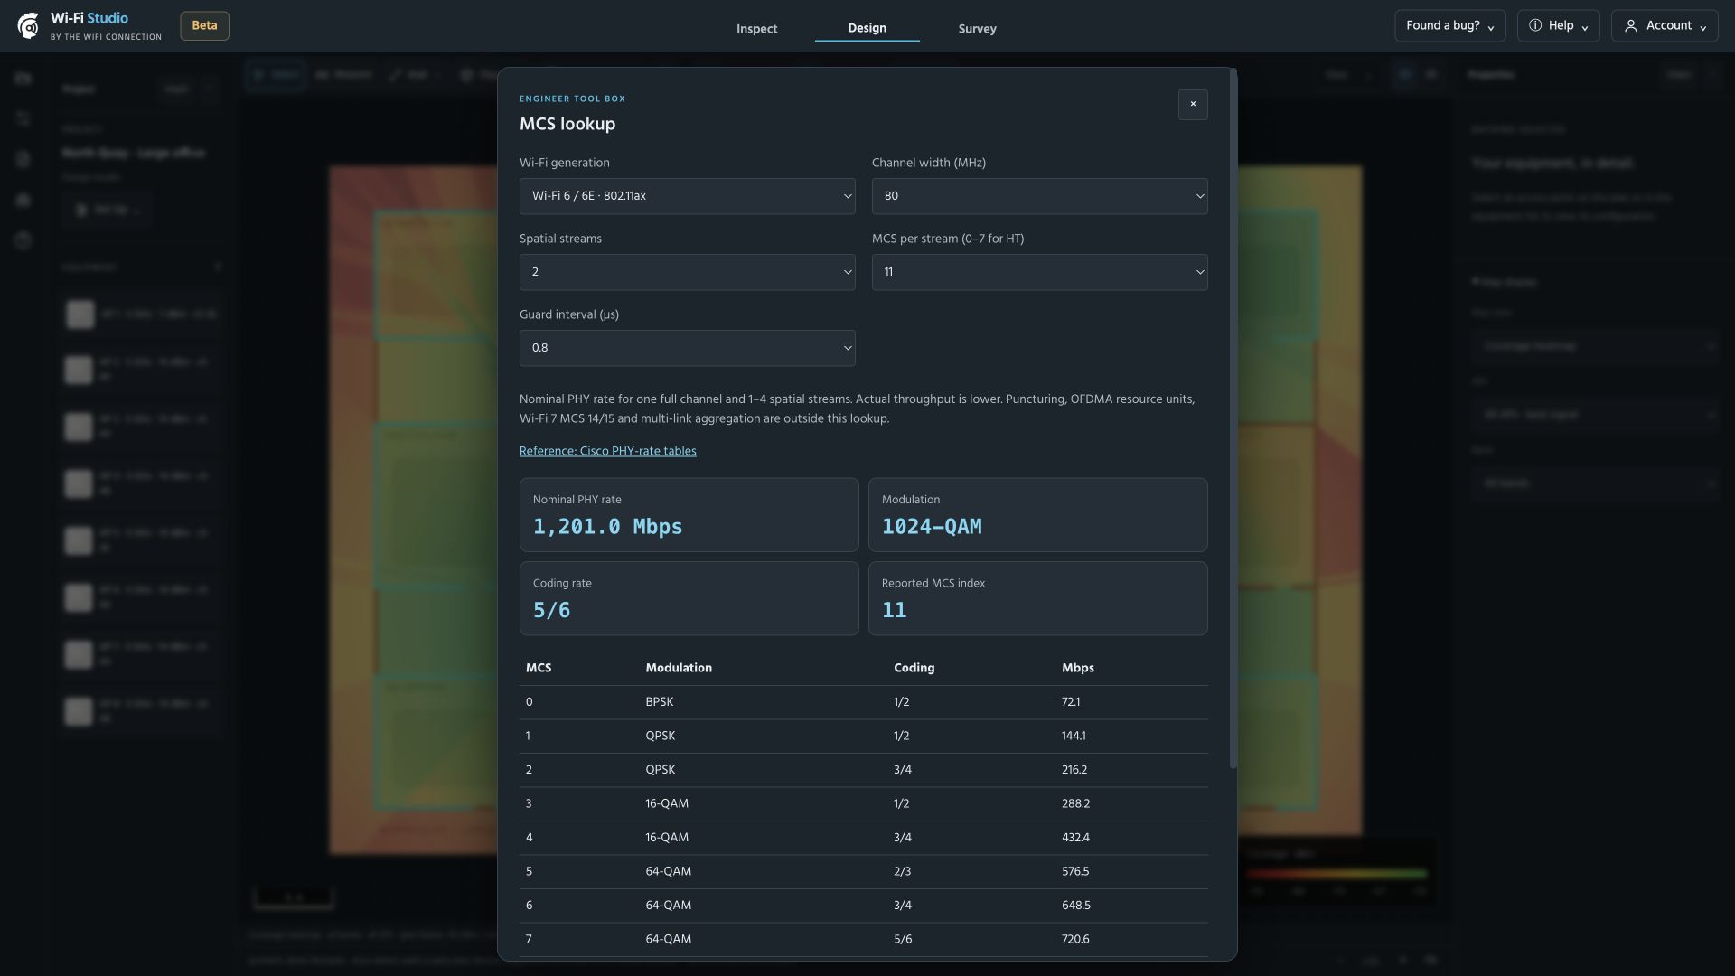Switch to the Survey tab
The width and height of the screenshot is (1735, 976).
pyautogui.click(x=977, y=29)
